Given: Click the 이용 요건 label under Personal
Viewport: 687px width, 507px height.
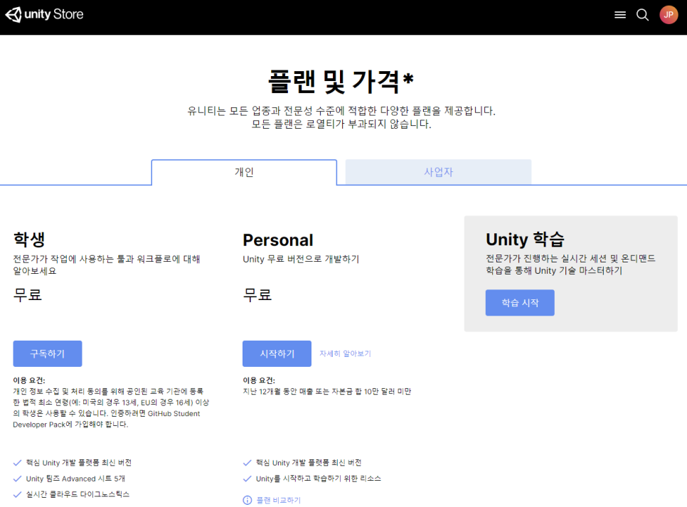Looking at the screenshot, I should 258,380.
